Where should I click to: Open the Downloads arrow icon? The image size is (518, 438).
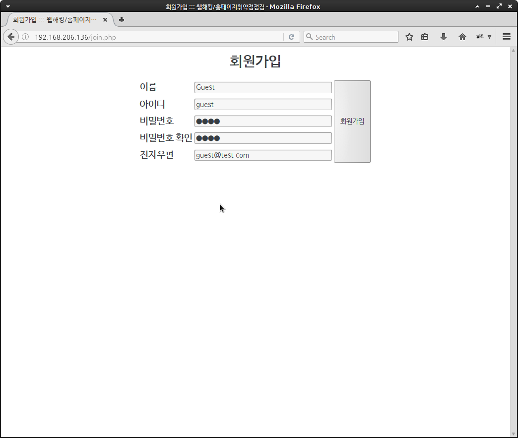tap(444, 37)
